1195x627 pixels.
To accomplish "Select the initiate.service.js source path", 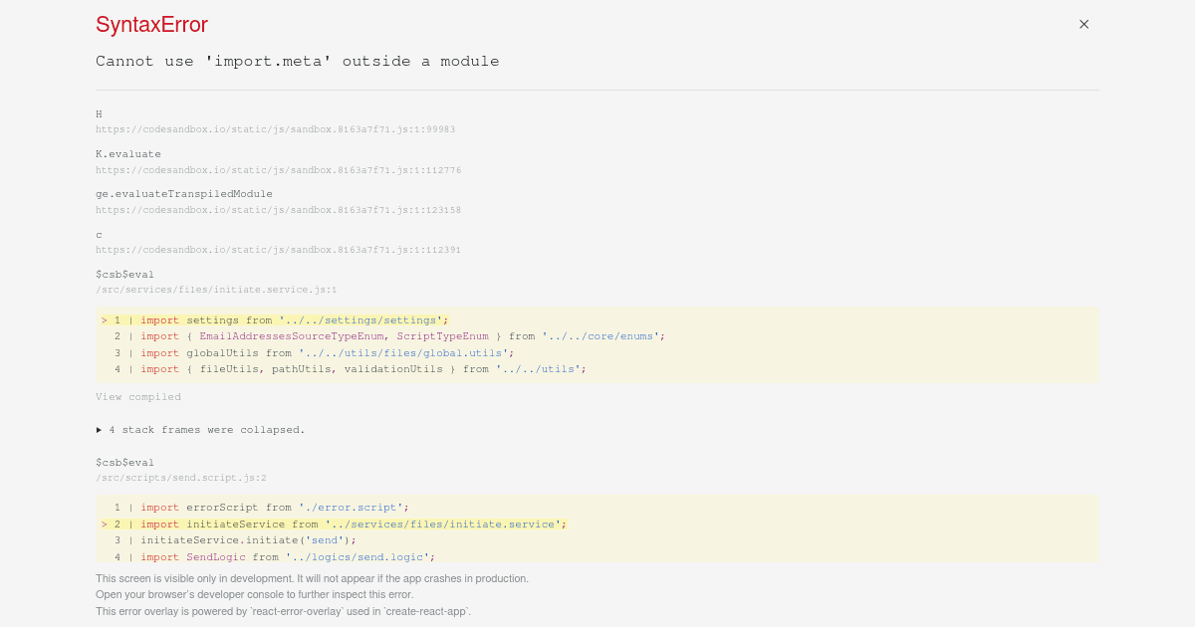I will [216, 289].
